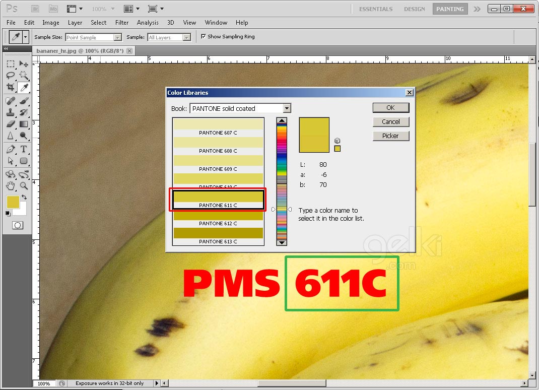This screenshot has height=390, width=539.
Task: Click the small web-safe color swatch
Action: pyautogui.click(x=337, y=149)
